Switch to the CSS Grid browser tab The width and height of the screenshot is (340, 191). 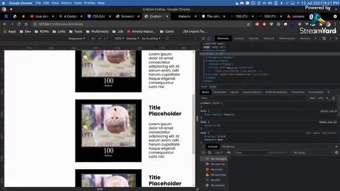(99, 16)
